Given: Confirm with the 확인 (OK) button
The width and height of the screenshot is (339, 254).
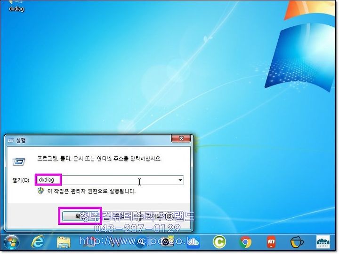Looking at the screenshot, I should 80,216.
